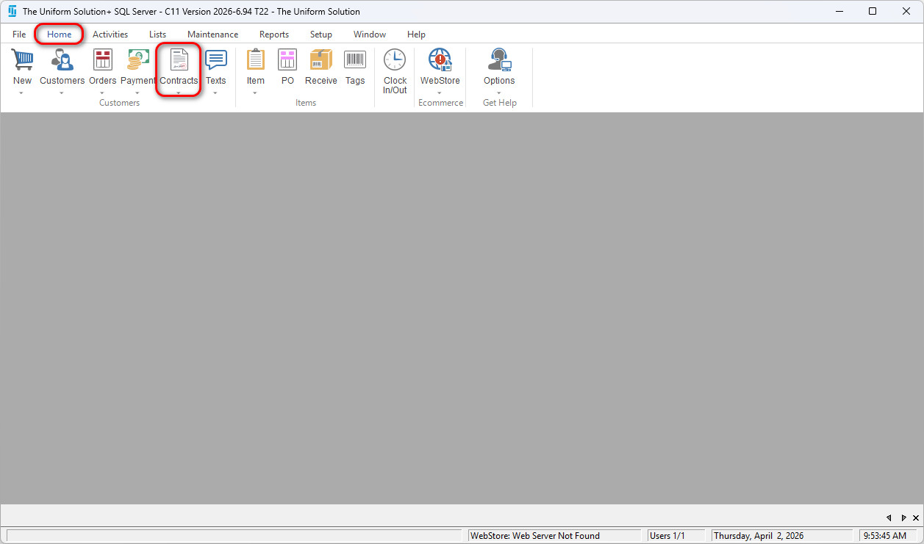Open the File menu
924x544 pixels.
click(19, 35)
